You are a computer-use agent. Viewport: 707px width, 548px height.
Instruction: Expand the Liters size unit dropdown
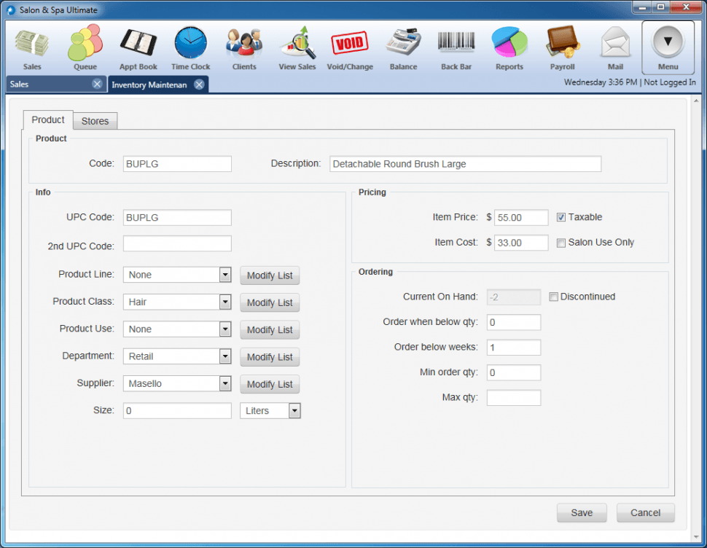coord(294,411)
